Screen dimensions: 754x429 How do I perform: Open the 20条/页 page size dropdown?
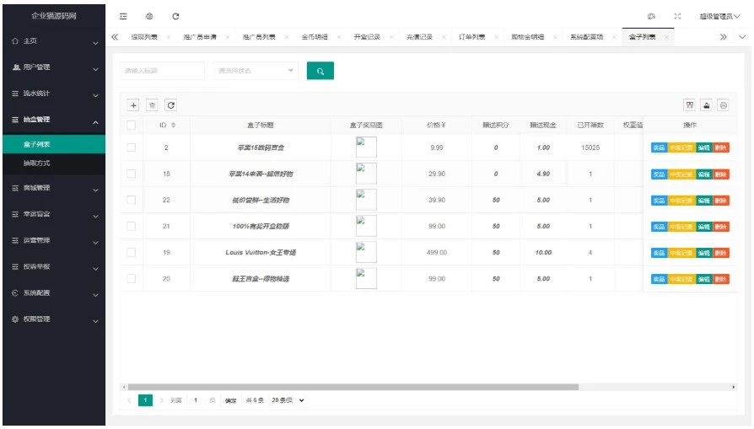[288, 400]
